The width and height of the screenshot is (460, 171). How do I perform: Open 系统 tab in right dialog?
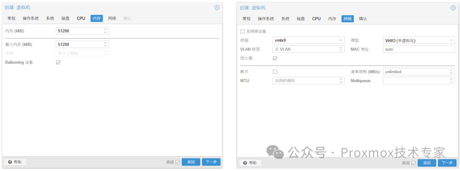pos(285,18)
